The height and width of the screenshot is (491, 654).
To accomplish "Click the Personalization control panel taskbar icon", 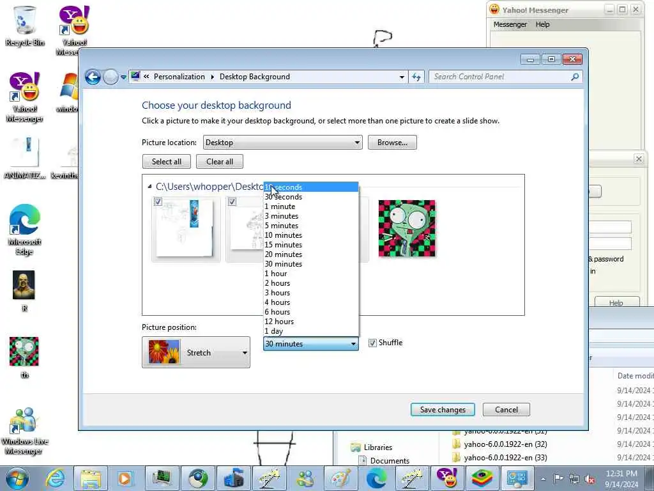I will 517,478.
